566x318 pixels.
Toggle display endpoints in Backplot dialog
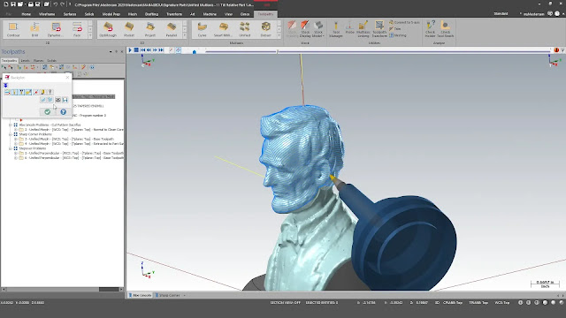coord(35,92)
